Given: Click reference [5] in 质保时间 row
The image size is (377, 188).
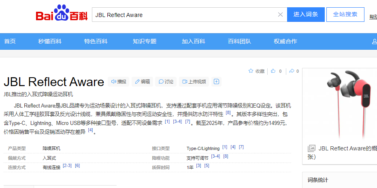Looking at the screenshot, I should [207, 166].
